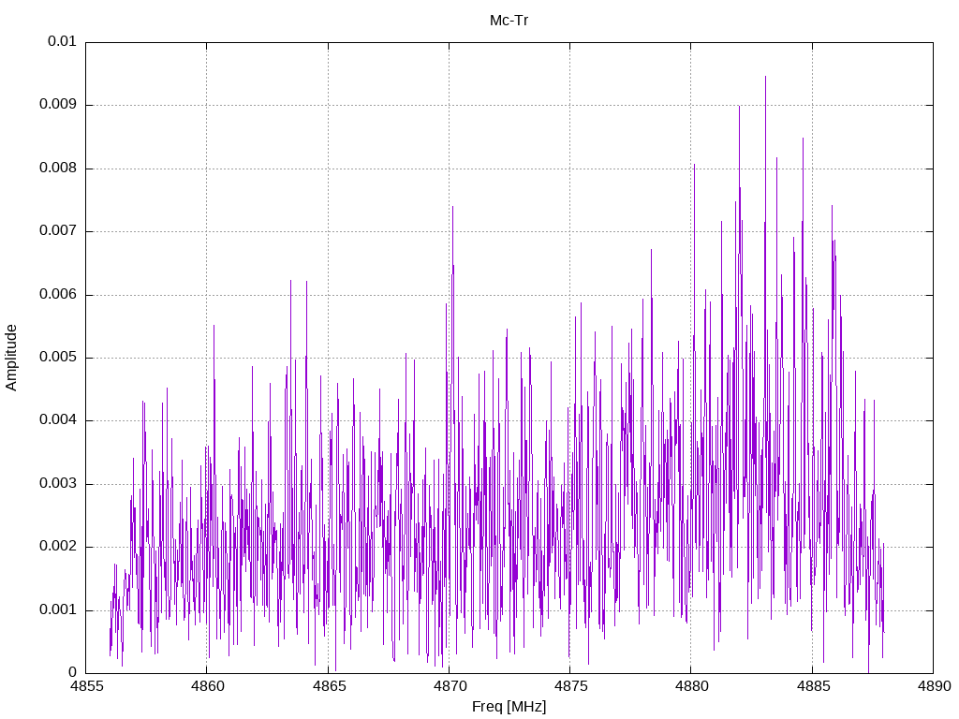Click the x-axis value 4875
Screen dimensions: 959x719
point(570,686)
